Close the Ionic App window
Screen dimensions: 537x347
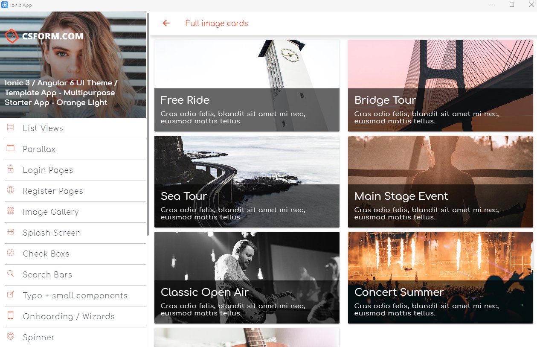click(531, 5)
